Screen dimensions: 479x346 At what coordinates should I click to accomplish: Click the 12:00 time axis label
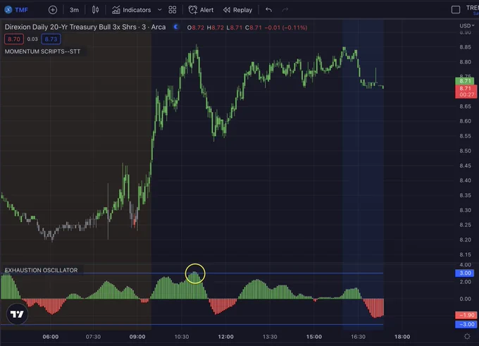click(x=225, y=337)
